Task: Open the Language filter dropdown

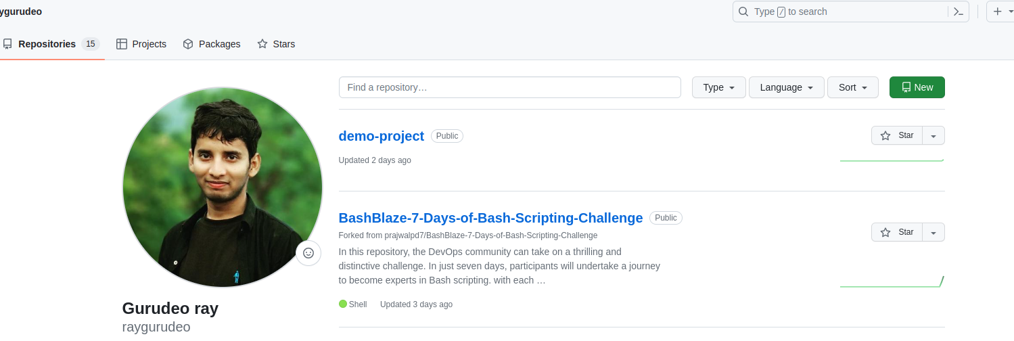Action: [x=786, y=87]
